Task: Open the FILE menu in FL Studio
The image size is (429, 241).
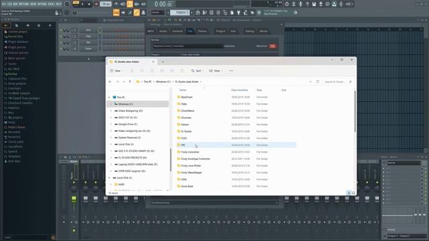Action: pyautogui.click(x=4, y=4)
